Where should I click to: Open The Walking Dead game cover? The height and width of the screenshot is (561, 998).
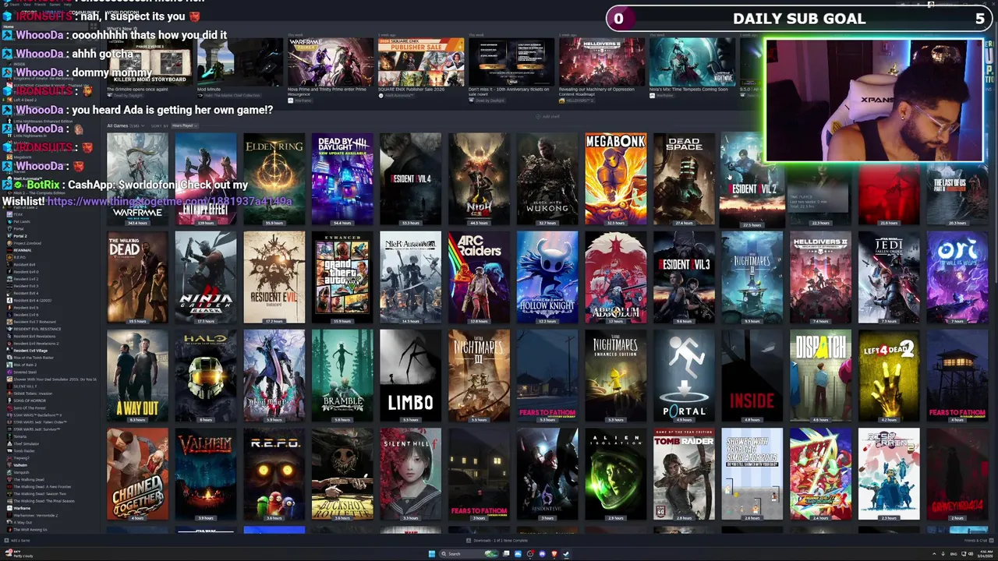[137, 277]
